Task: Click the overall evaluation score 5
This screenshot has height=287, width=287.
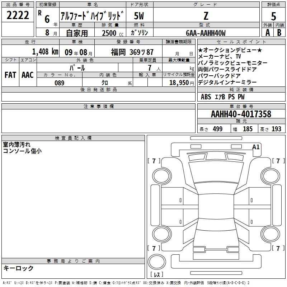Action: point(273,16)
